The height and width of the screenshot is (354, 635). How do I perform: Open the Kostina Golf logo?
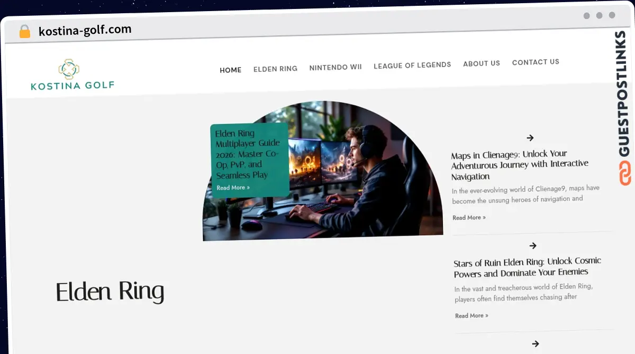click(x=72, y=75)
